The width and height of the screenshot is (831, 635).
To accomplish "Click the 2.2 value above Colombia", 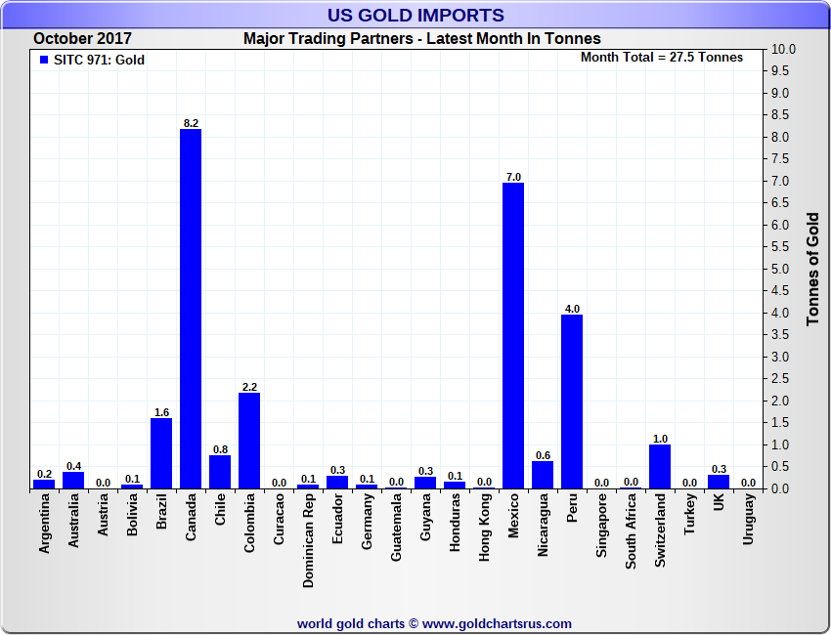I will pyautogui.click(x=249, y=387).
